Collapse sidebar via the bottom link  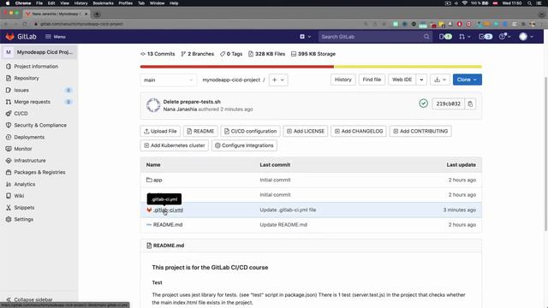pyautogui.click(x=30, y=299)
